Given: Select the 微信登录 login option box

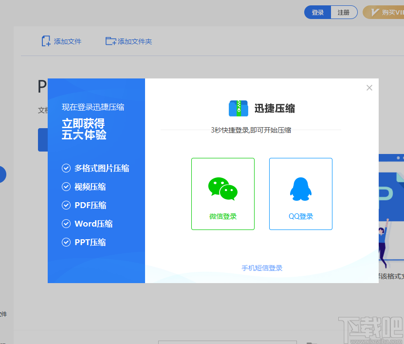Looking at the screenshot, I should [222, 193].
